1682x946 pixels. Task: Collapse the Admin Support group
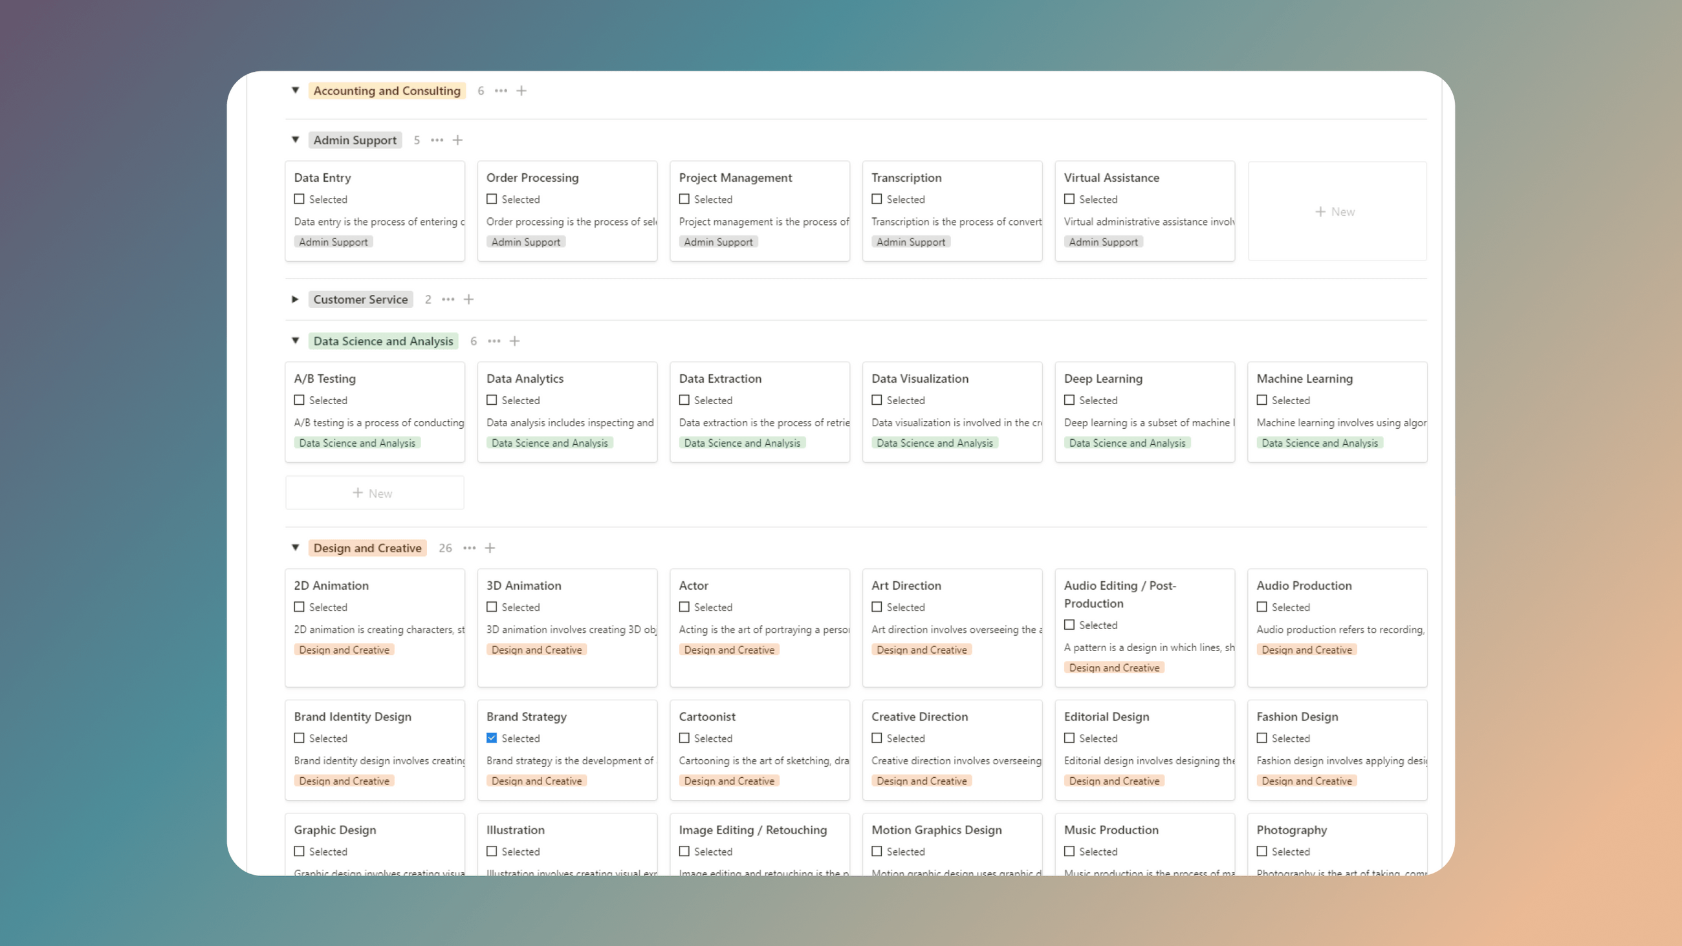295,140
